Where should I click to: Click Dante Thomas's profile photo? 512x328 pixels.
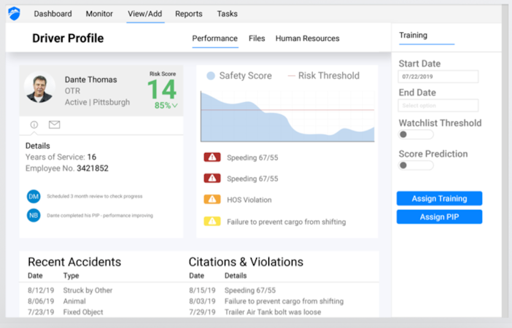point(39,88)
